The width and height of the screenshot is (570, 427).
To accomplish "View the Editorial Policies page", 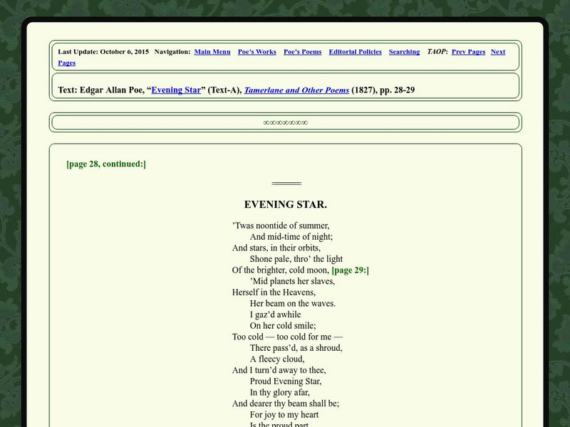I will click(x=355, y=52).
